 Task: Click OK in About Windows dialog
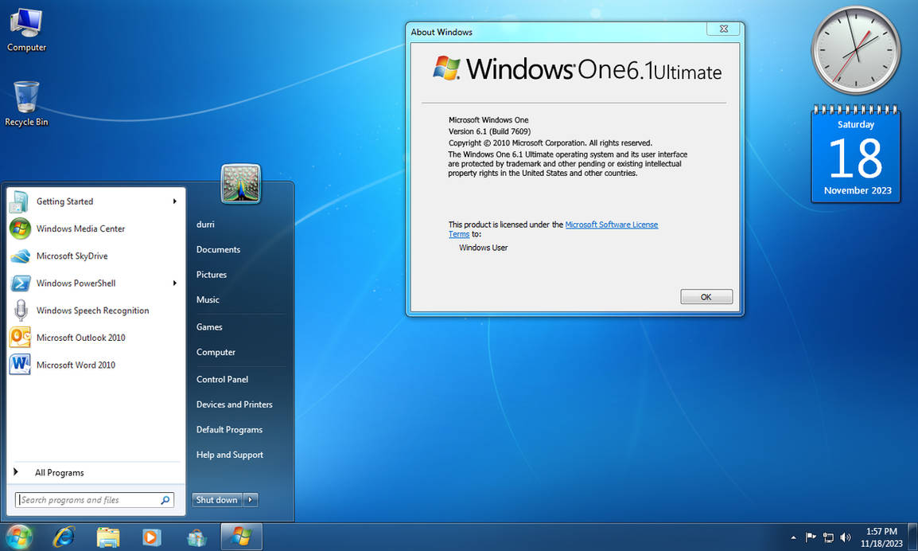[706, 297]
